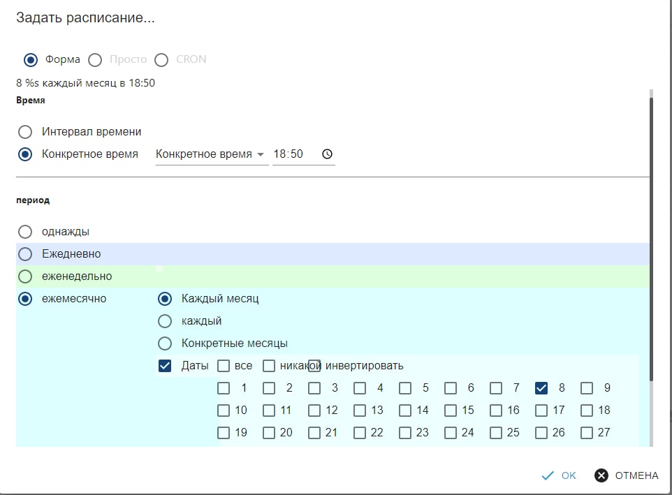Check date 2 checkbox

coord(269,388)
